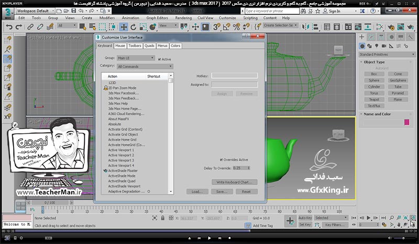Open the Create tab plus icon in command panel
The width and height of the screenshot is (419, 244).
pos(361,37)
